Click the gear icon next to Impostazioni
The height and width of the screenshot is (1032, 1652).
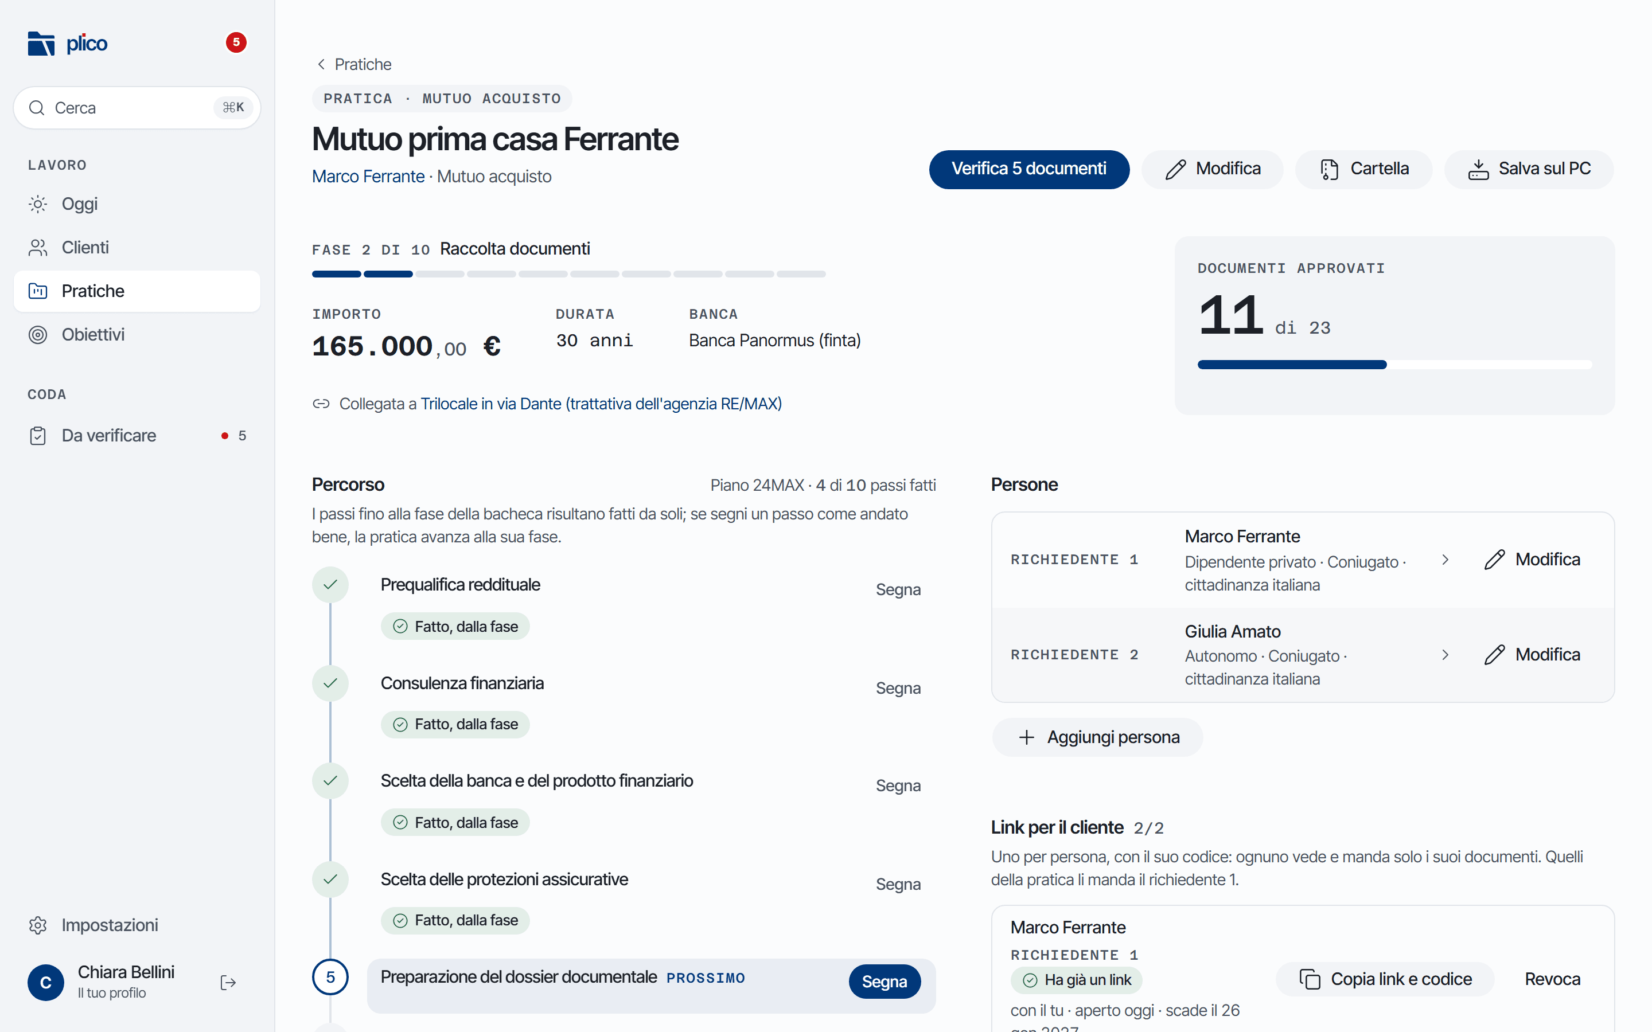[38, 925]
